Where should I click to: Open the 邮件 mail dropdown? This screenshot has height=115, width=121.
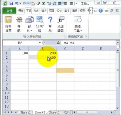(x=29, y=24)
